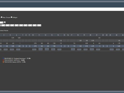Click the day 15 column header
This screenshot has height=93, width=124.
[65, 35]
